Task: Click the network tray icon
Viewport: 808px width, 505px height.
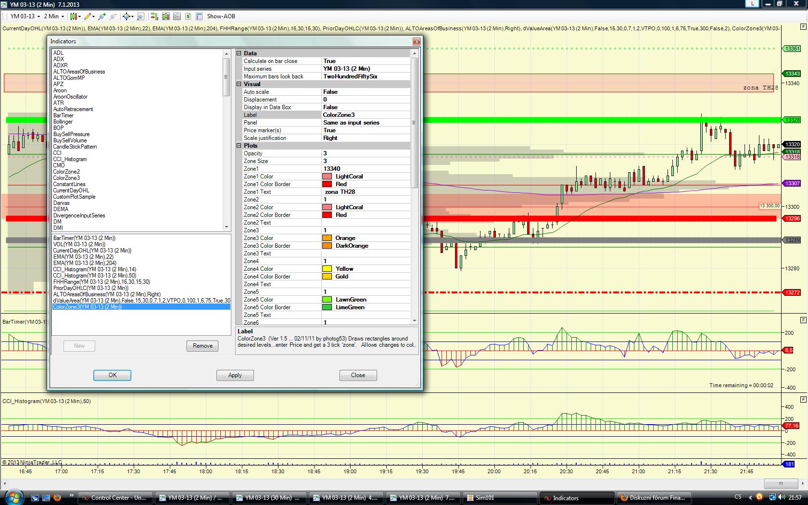Action: pos(772,497)
